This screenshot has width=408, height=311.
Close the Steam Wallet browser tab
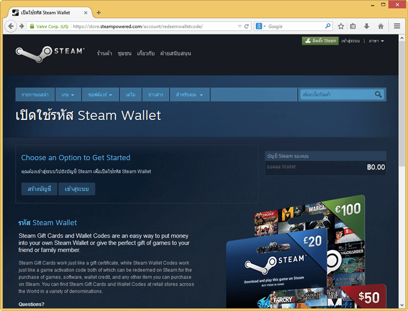[86, 12]
